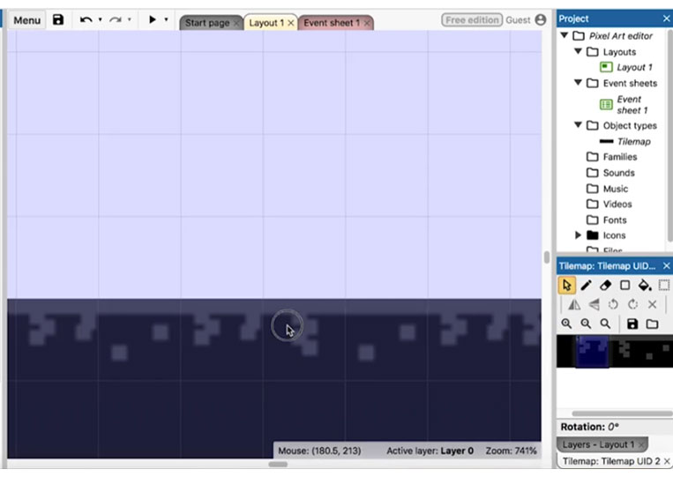
Task: Close the Project panel
Action: 666,19
